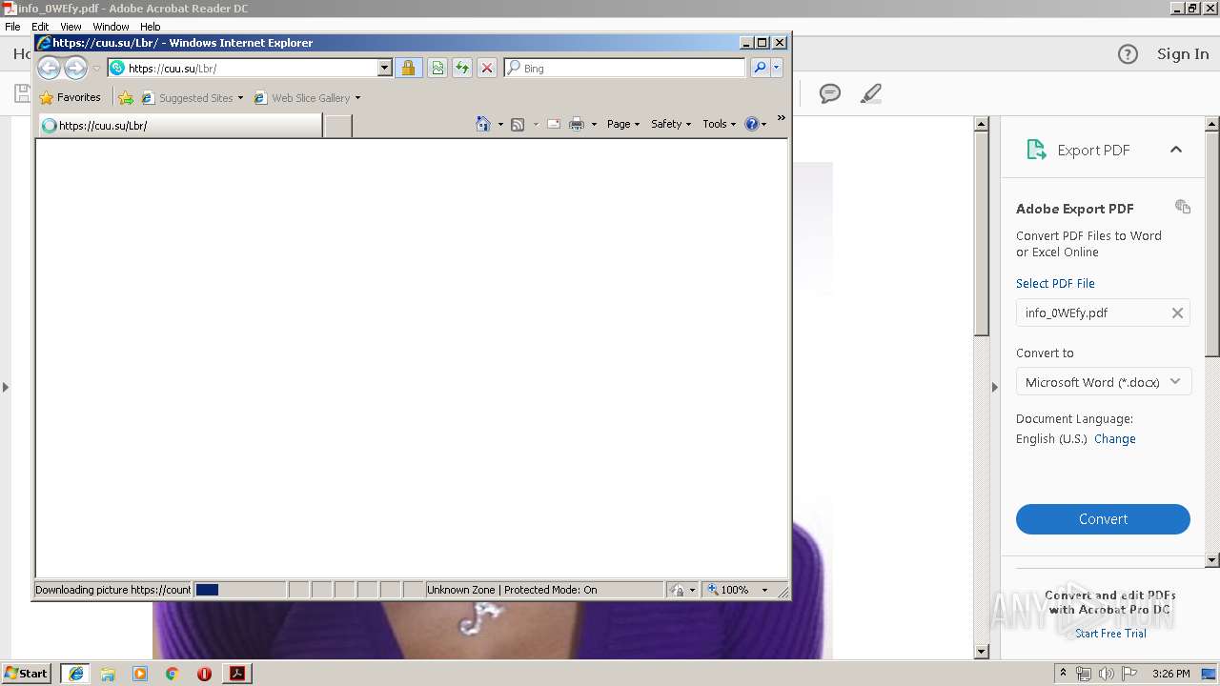Go forward in Internet Explorer
1220x686 pixels.
[x=75, y=68]
